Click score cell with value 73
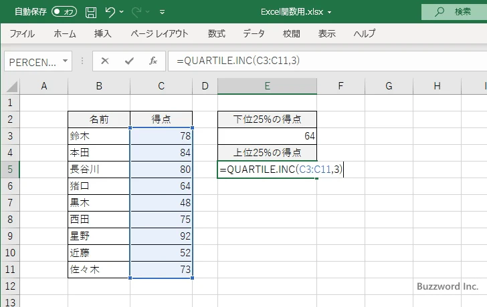The image size is (487, 307). (161, 270)
